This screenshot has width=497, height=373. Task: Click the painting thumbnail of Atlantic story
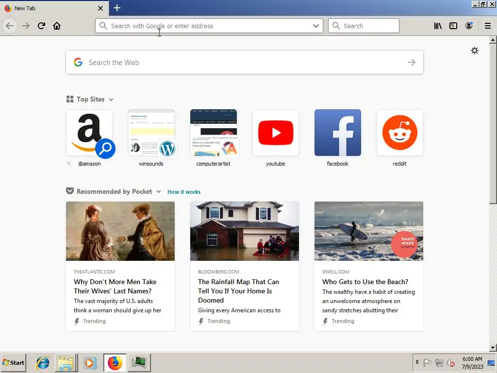[x=120, y=231]
